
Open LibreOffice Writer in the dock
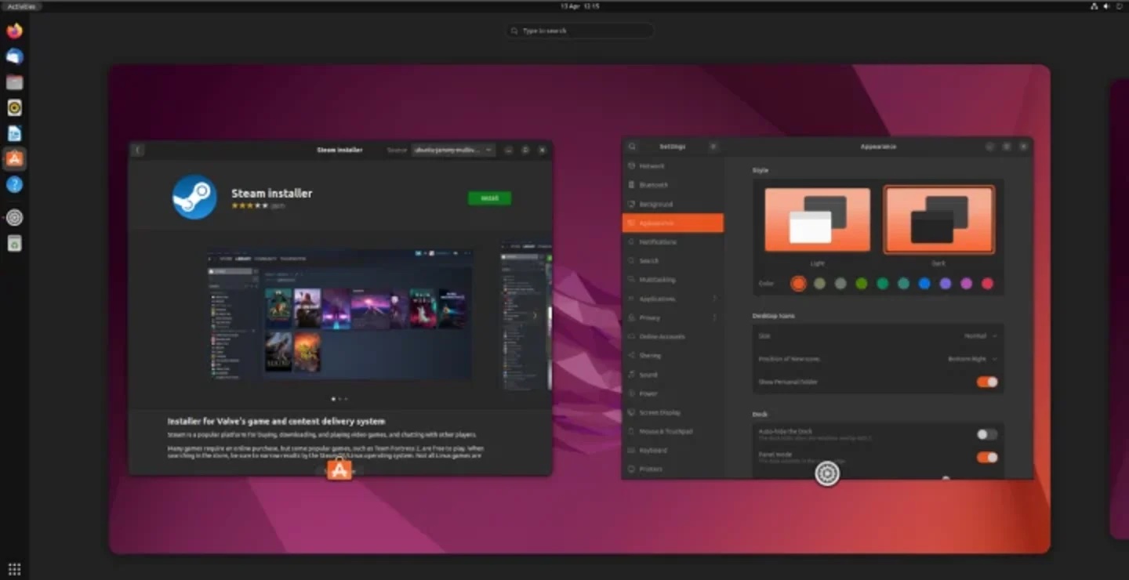14,133
